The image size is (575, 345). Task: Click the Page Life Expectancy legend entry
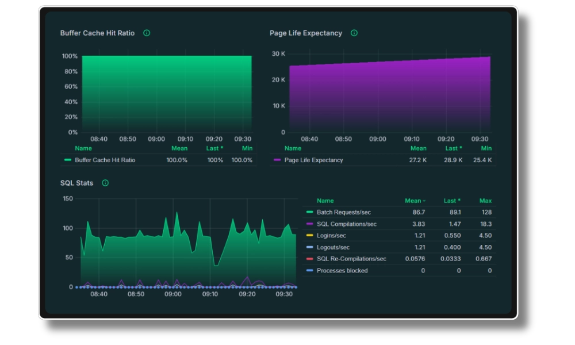[x=313, y=160]
